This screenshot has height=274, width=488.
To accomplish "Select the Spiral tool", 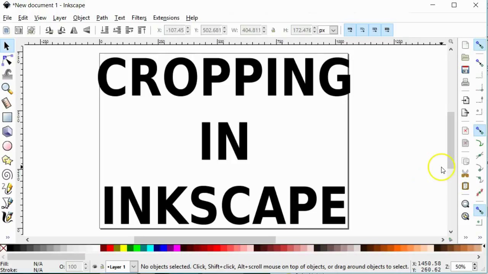I will point(7,175).
